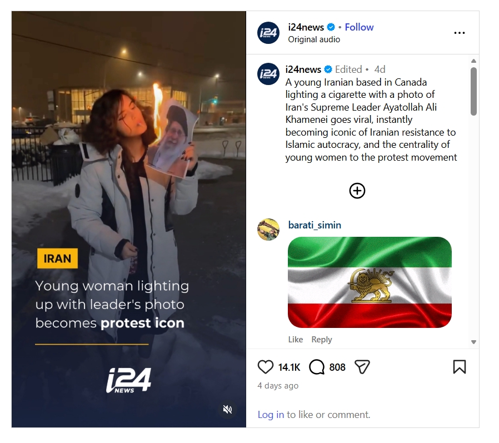This screenshot has height=443, width=499.
Task: Follow the i24news account
Action: click(x=359, y=27)
